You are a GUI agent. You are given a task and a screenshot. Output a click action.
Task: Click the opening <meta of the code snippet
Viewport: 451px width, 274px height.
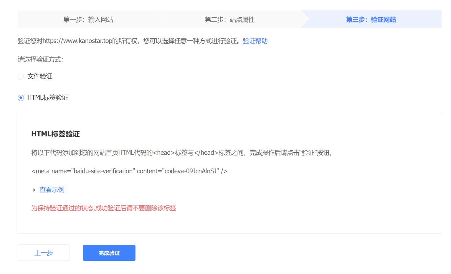point(41,171)
